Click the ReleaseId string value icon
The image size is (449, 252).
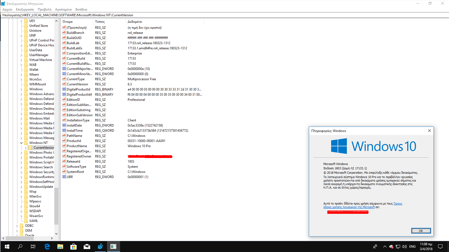click(64, 161)
